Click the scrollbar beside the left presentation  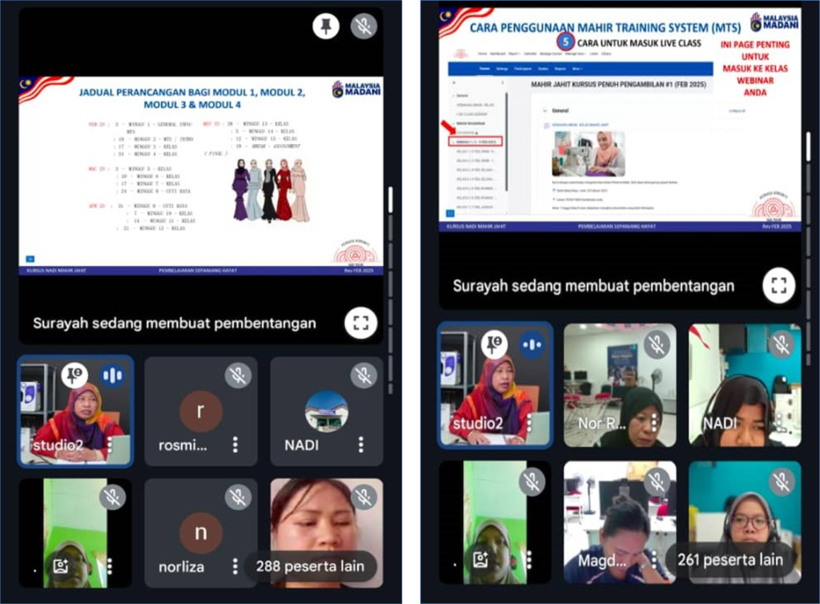(390, 200)
